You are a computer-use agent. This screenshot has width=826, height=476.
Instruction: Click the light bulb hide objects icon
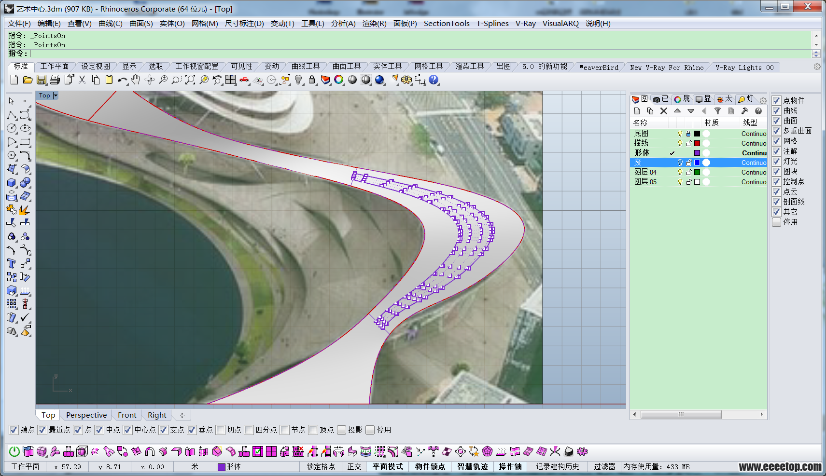click(x=299, y=80)
